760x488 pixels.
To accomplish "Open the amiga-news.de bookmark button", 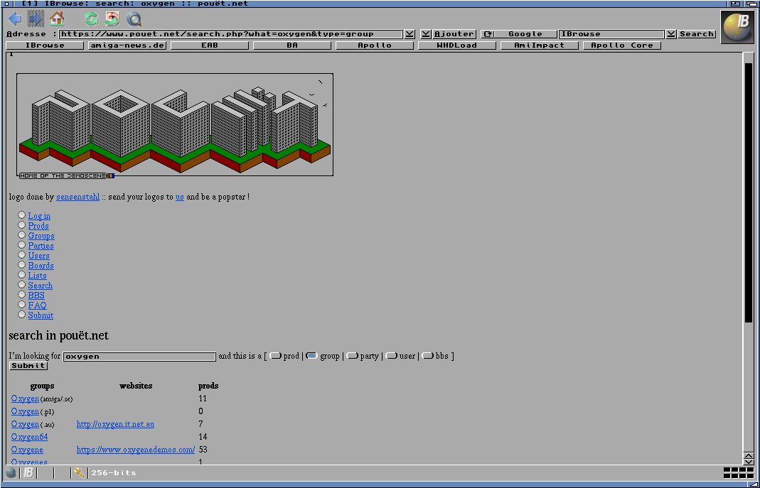I will (x=127, y=45).
